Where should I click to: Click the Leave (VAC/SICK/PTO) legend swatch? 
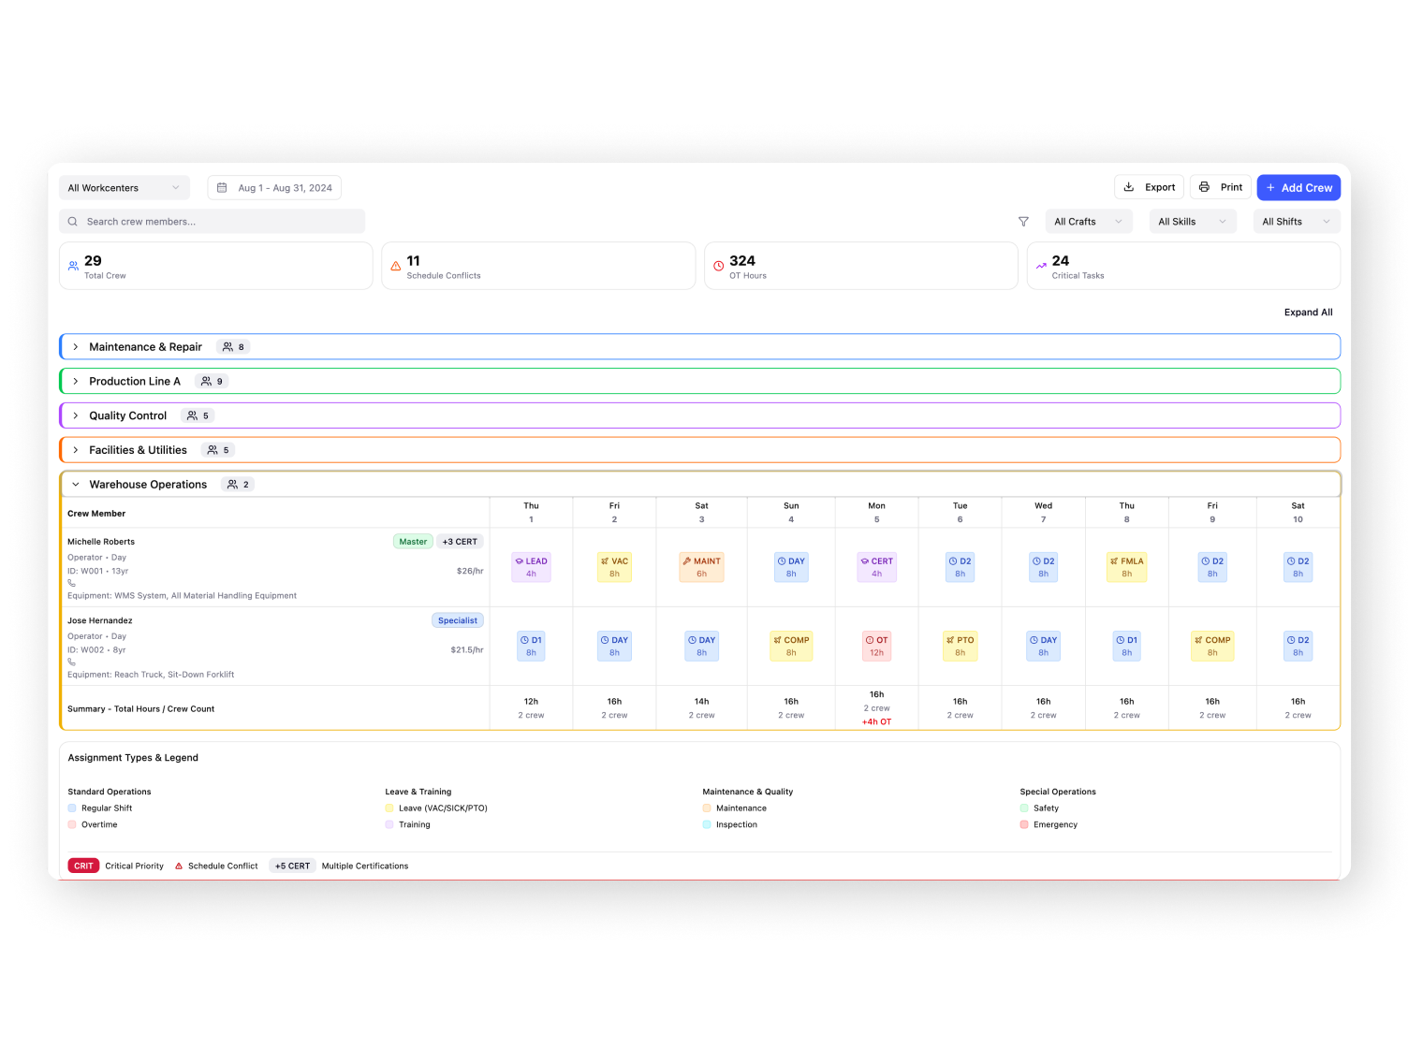pyautogui.click(x=389, y=808)
